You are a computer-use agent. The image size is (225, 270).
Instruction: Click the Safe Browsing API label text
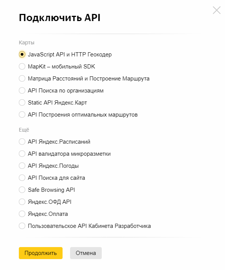point(51,190)
